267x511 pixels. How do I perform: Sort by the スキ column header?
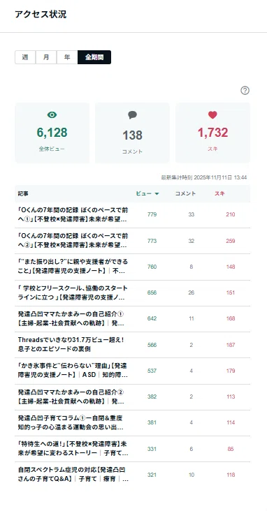point(219,193)
